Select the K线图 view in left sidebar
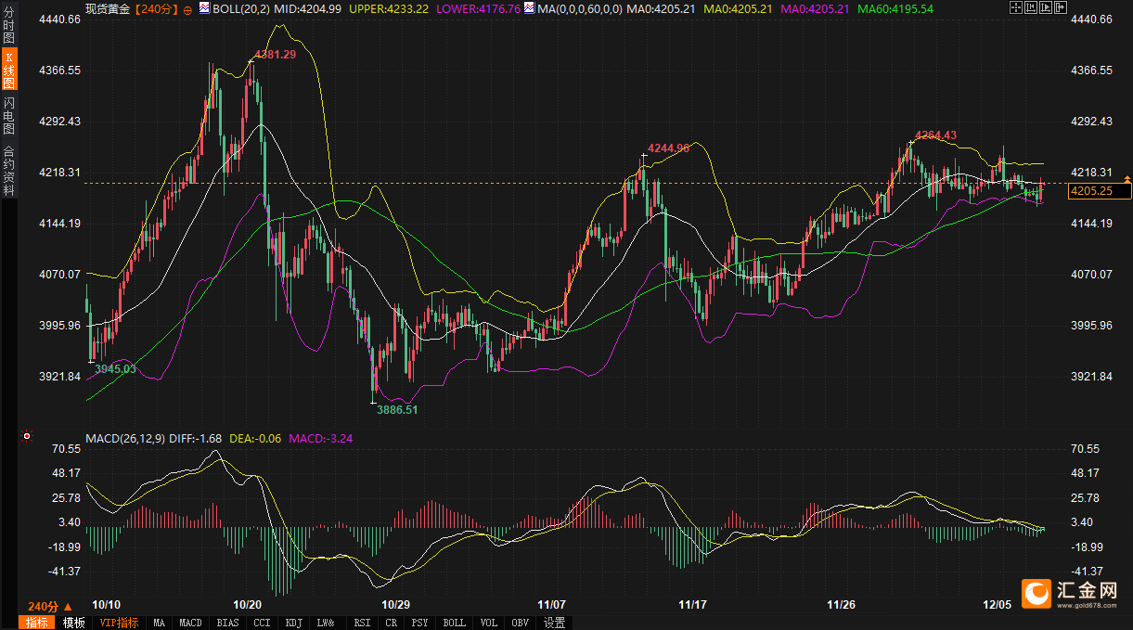The height and width of the screenshot is (630, 1133). [9, 71]
